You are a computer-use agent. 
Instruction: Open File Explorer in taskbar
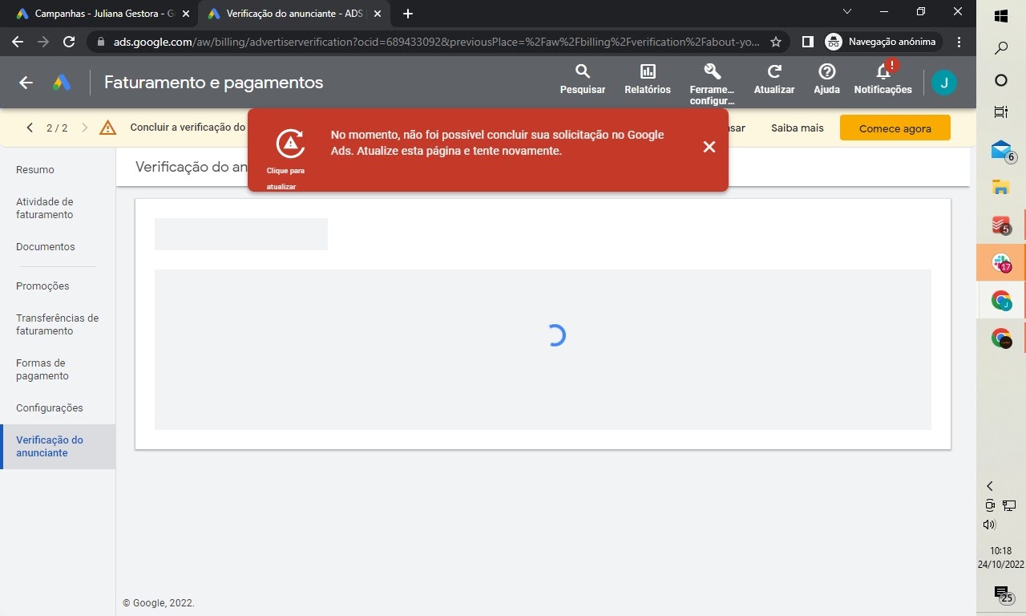[x=1001, y=188]
